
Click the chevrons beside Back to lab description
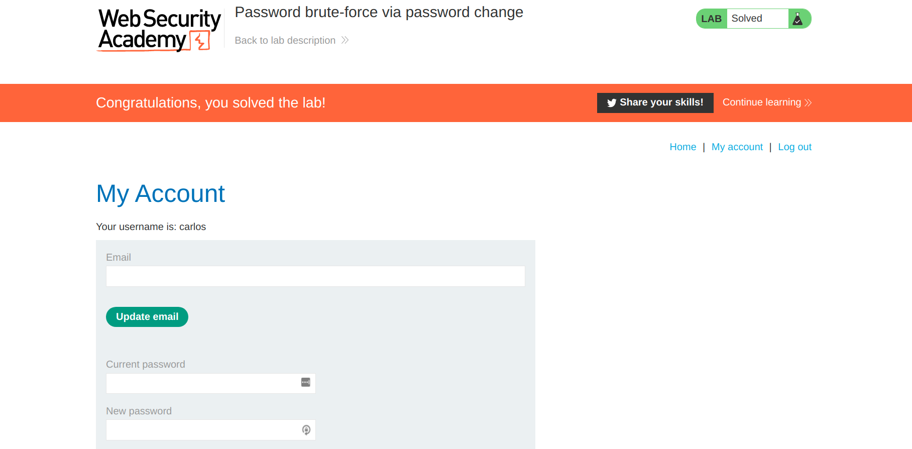click(x=345, y=40)
